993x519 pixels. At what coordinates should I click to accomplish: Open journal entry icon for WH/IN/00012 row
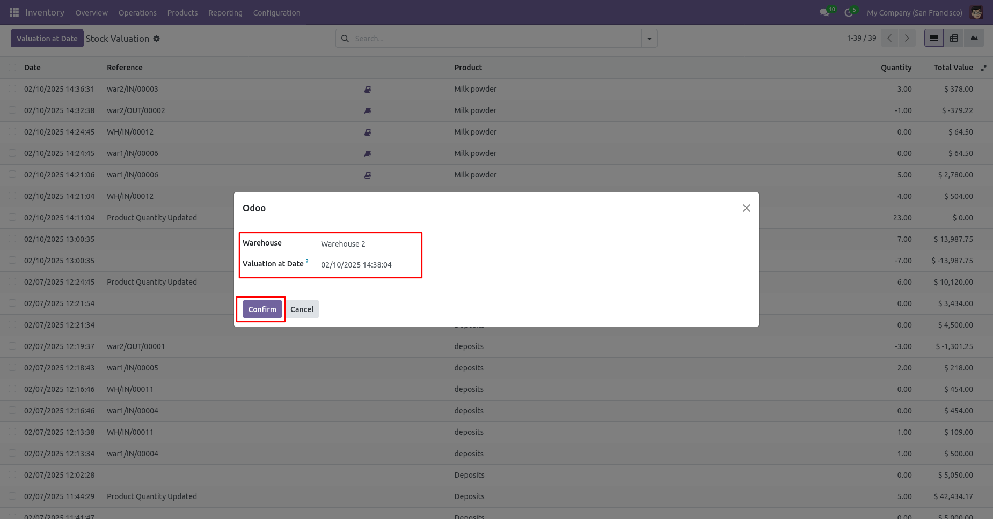click(368, 132)
